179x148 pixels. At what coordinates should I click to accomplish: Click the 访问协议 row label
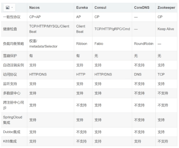point(10,74)
